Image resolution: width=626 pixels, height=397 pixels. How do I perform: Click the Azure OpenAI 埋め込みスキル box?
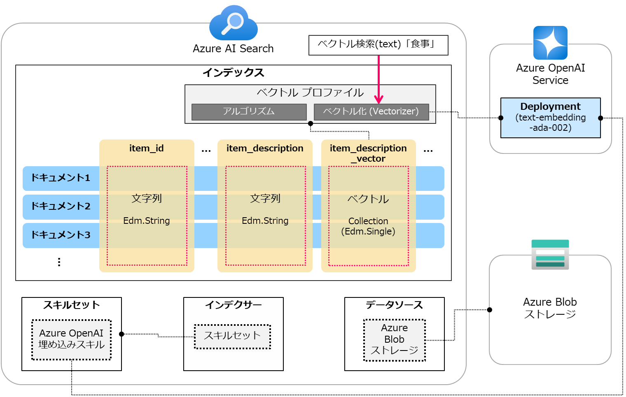click(x=72, y=340)
